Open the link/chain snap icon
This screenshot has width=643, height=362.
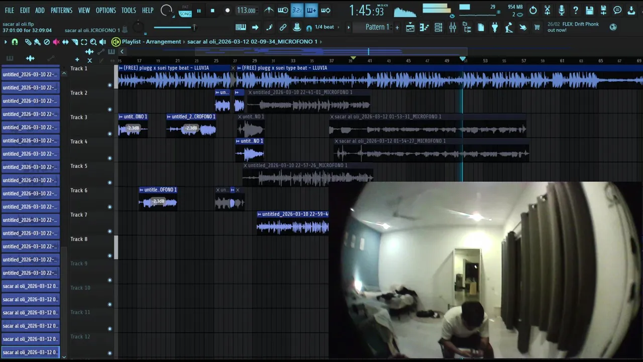pos(283,27)
